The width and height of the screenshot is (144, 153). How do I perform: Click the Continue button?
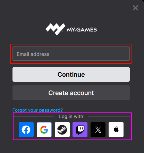(x=71, y=75)
